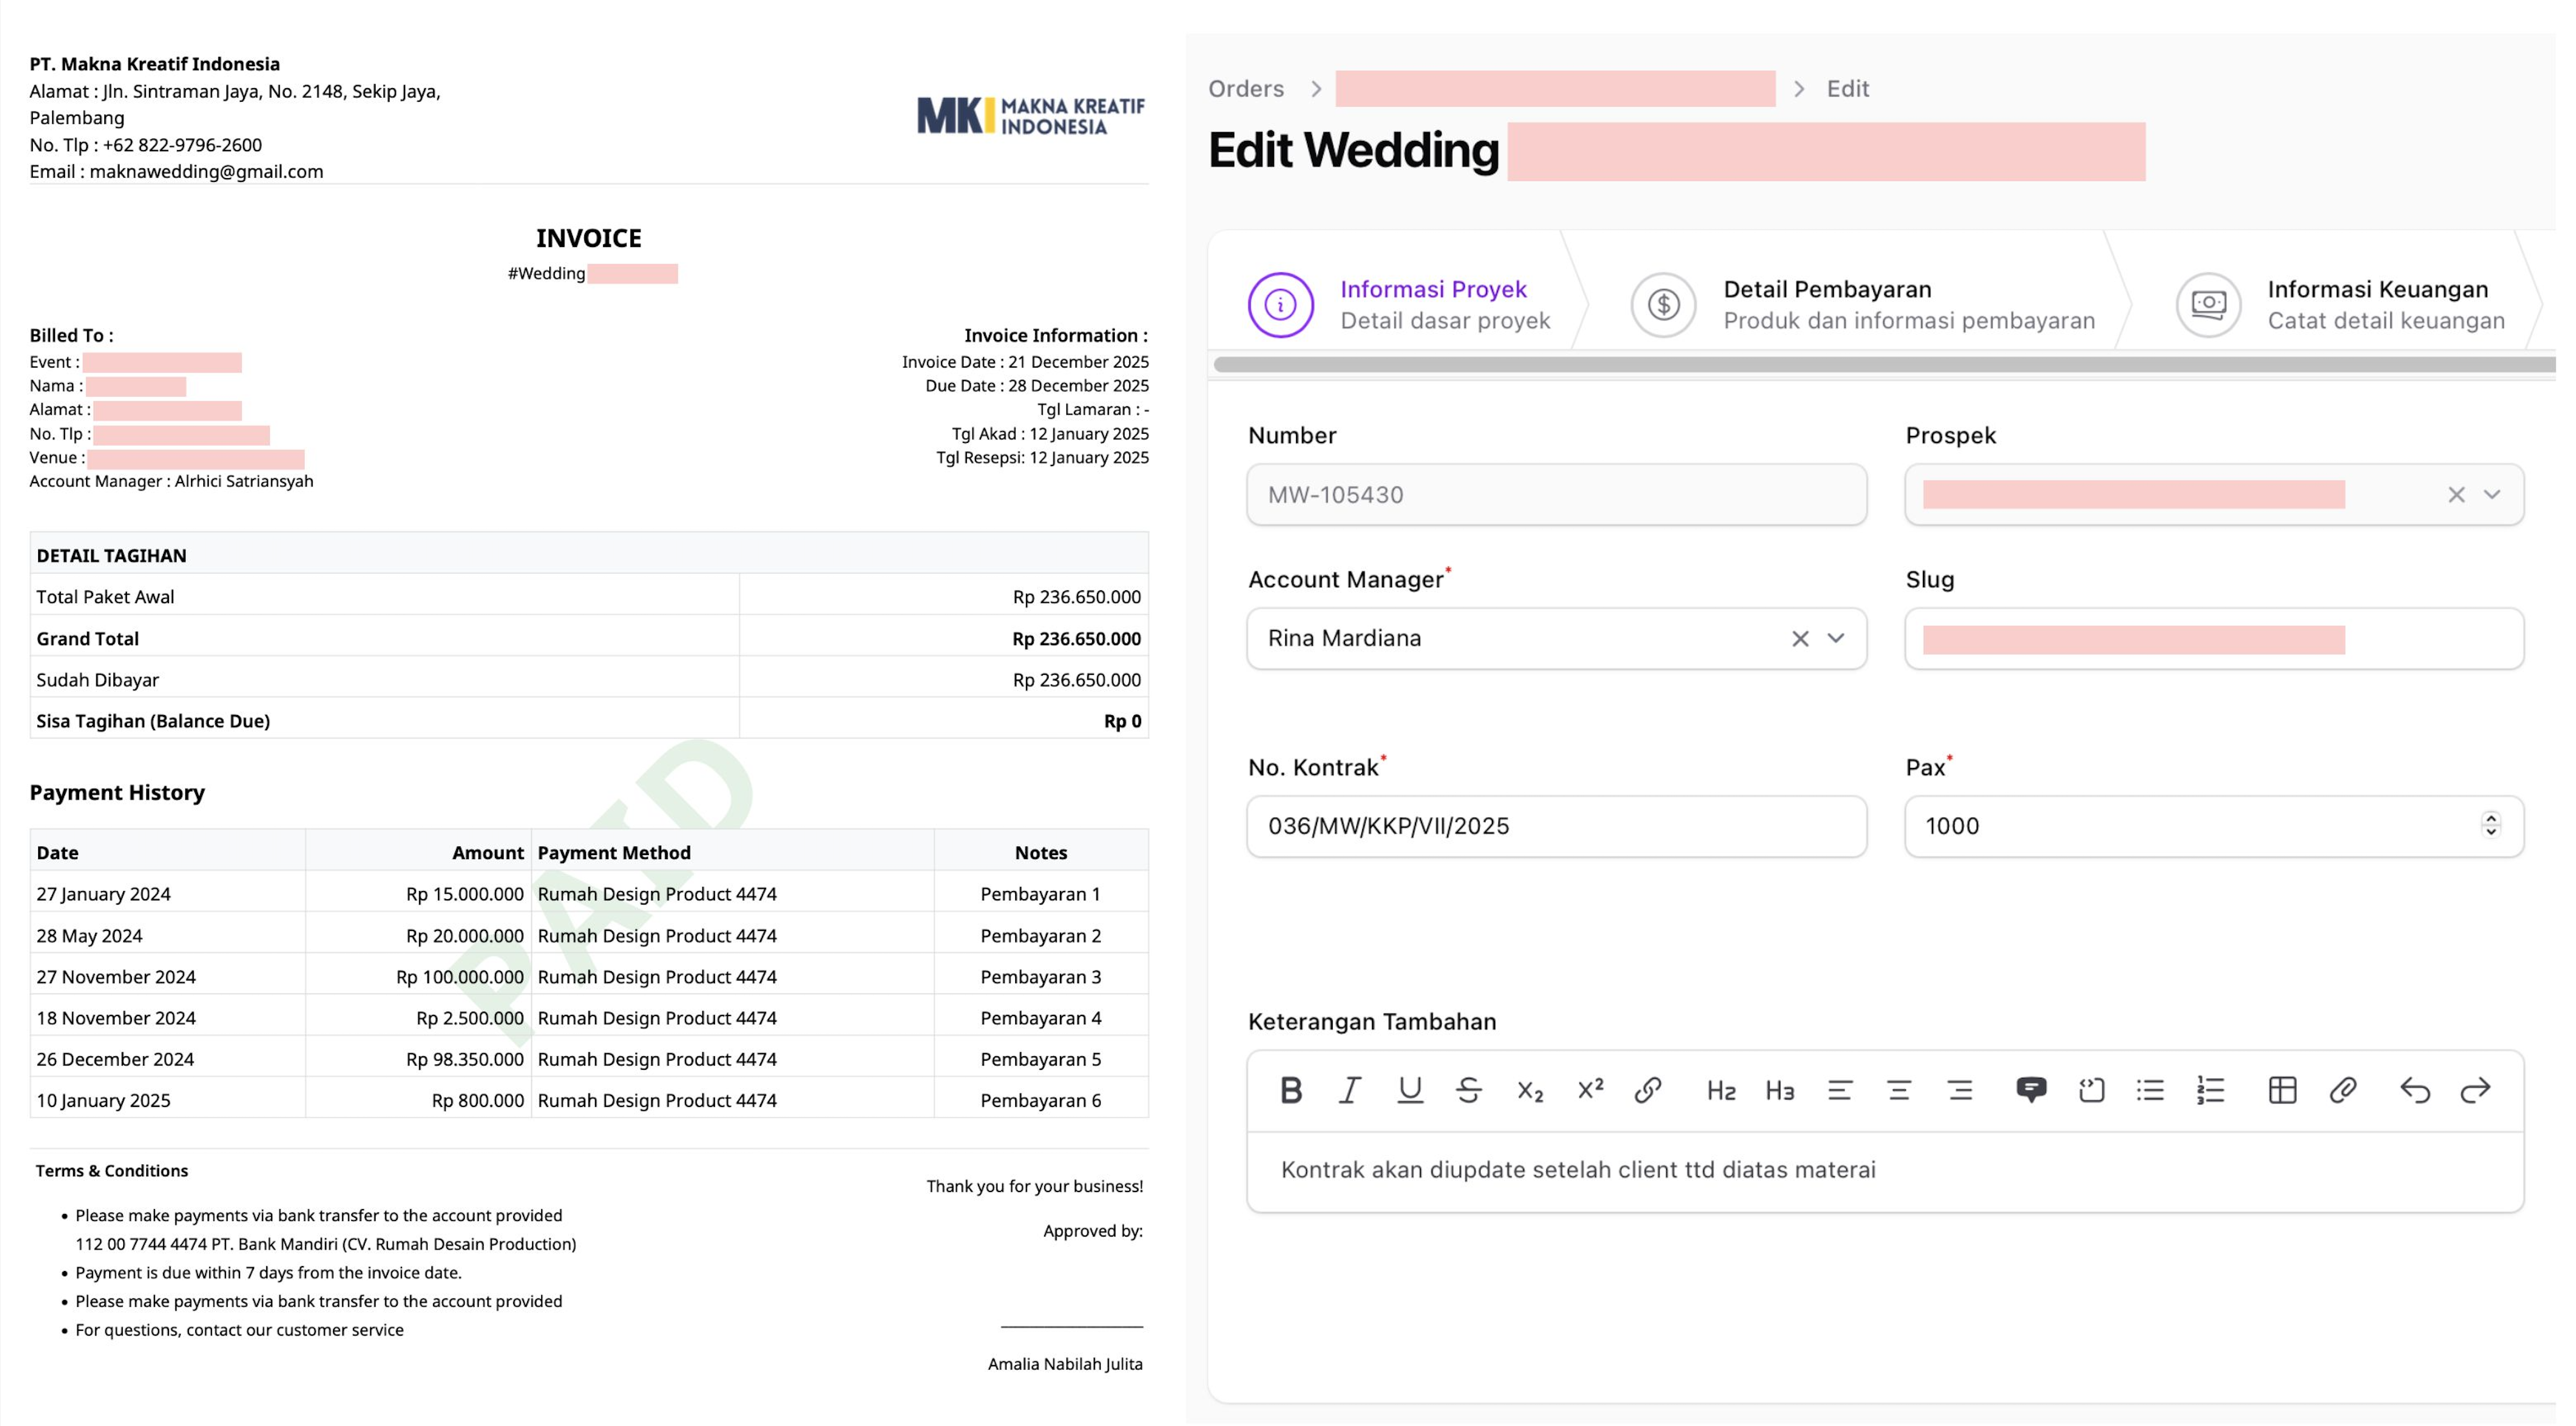Screen dimensions: 2576x1426
Task: Open the Prospek dropdown
Action: tap(2494, 493)
